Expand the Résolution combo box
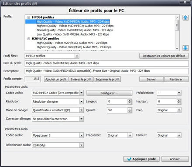This screenshot has height=167, width=192. pyautogui.click(x=82, y=101)
